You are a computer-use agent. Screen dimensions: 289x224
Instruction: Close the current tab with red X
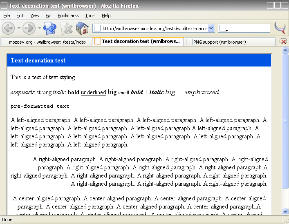coord(283,42)
